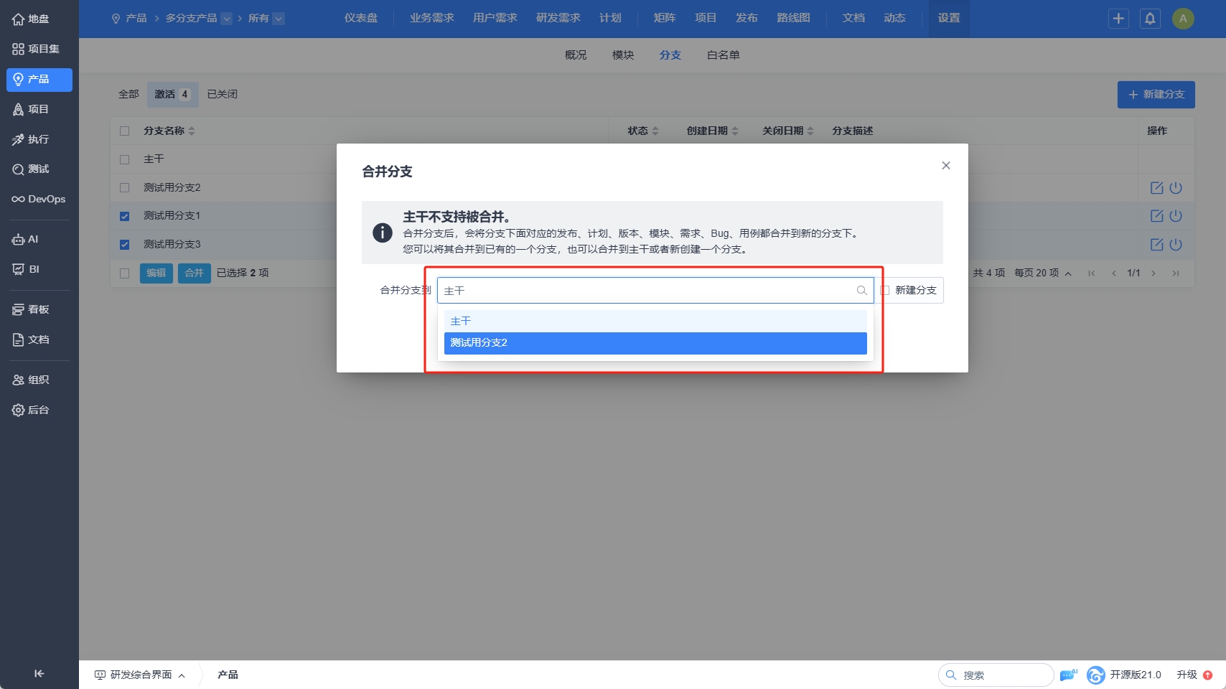Open the 路线图 menu item
This screenshot has width=1226, height=689.
point(793,18)
